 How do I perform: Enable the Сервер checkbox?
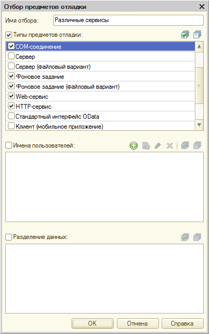pos(11,56)
